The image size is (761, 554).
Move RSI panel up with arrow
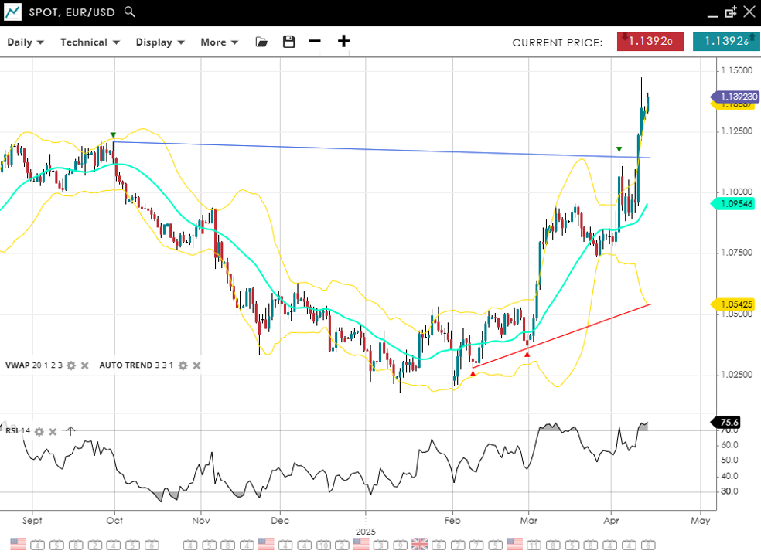[x=70, y=431]
